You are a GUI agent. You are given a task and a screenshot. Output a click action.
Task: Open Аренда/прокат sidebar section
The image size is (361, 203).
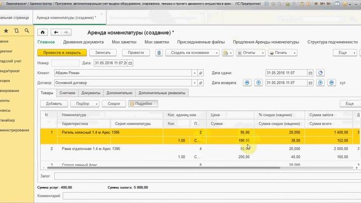(x=10, y=71)
